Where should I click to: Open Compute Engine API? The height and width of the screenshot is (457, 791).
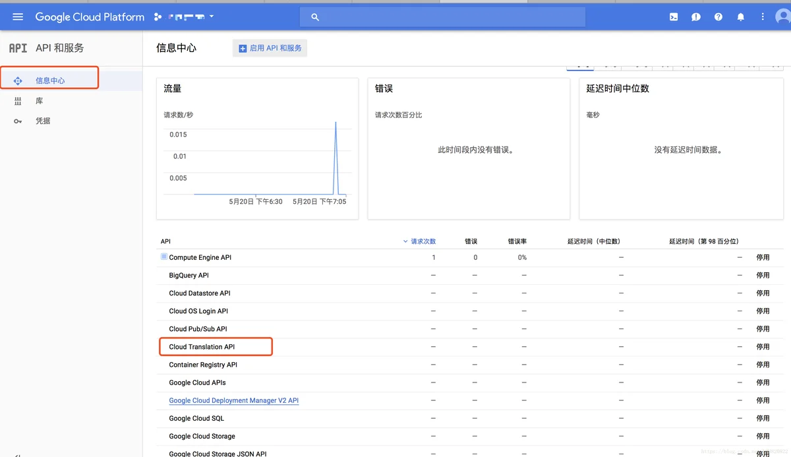200,258
